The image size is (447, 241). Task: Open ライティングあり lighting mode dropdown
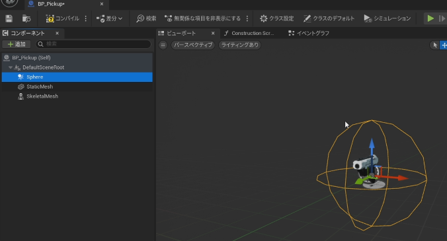(240, 45)
